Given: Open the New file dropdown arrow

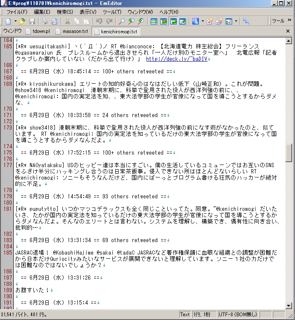Looking at the screenshot, I should pos(15,21).
